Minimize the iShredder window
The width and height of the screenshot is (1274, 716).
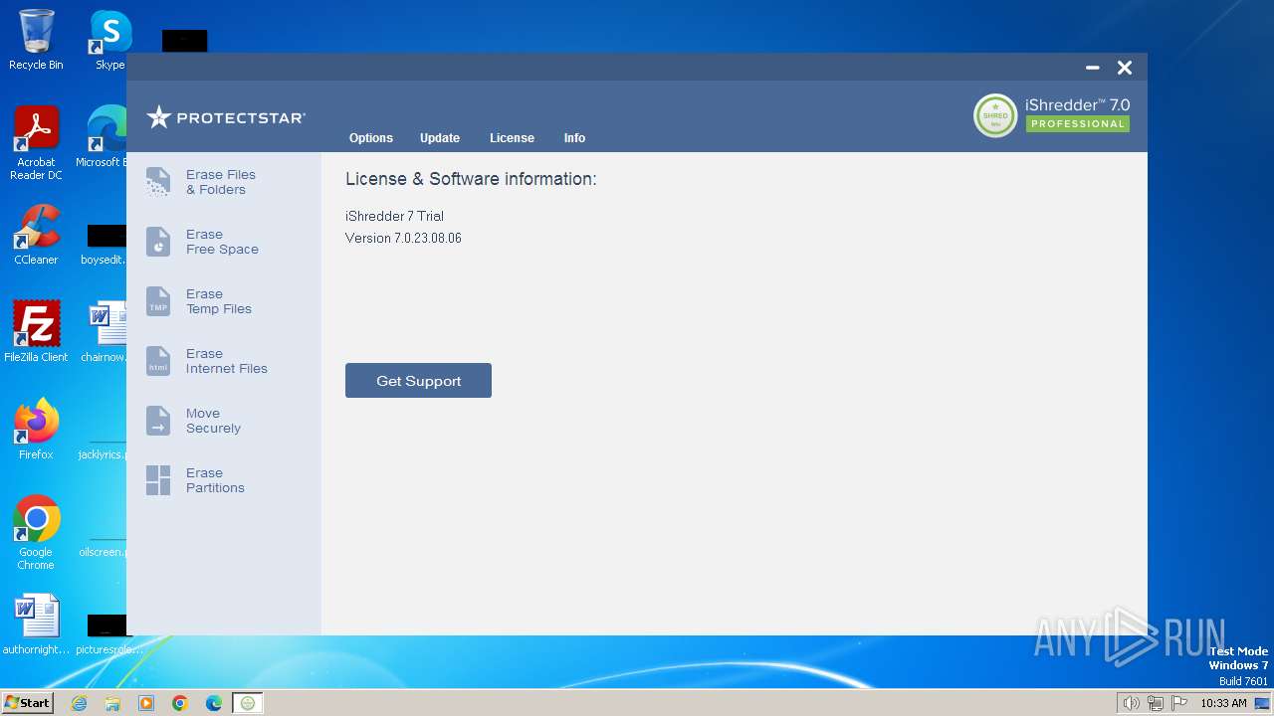[x=1093, y=68]
